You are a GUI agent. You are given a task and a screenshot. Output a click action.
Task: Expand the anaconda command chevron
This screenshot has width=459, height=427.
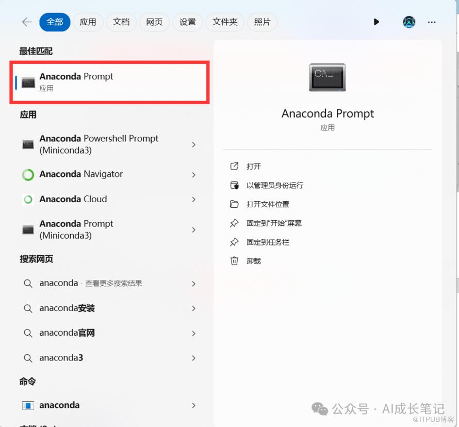click(193, 406)
